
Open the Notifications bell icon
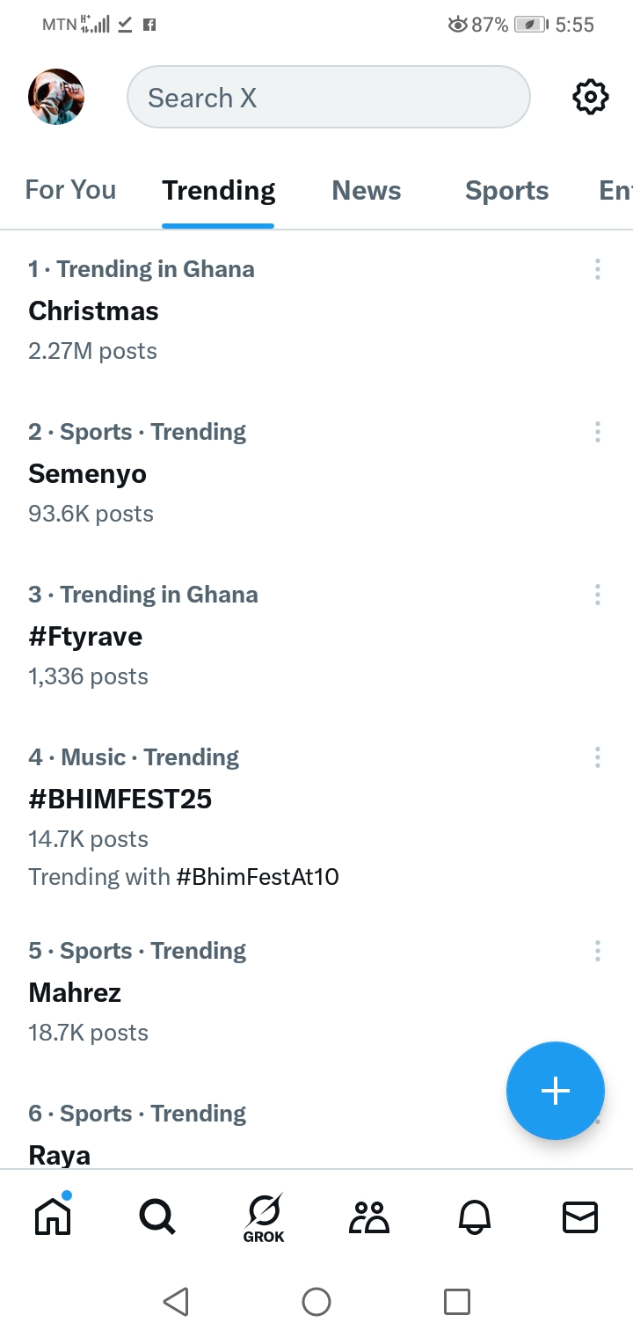(x=475, y=1216)
